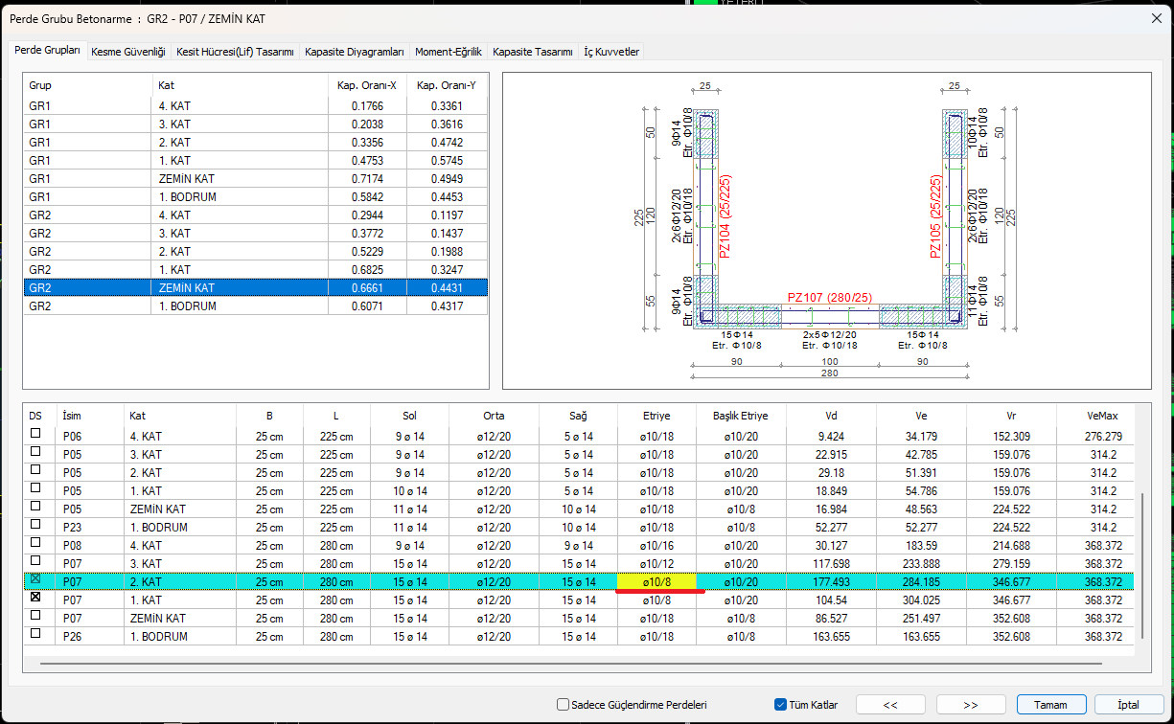Click the Sol column header
Image resolution: width=1174 pixels, height=724 pixels.
409,416
